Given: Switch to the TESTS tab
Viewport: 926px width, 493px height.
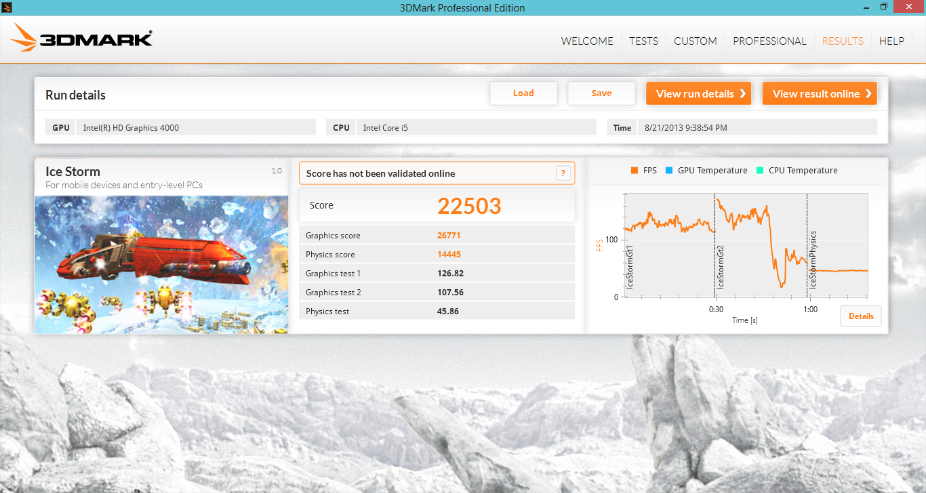Looking at the screenshot, I should (643, 41).
